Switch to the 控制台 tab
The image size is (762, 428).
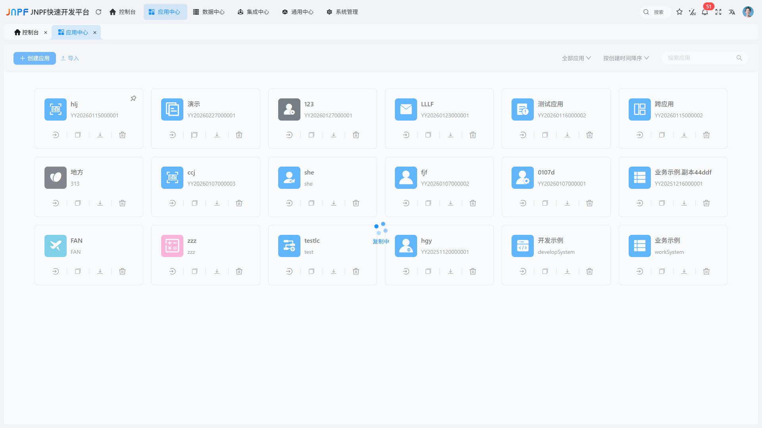pos(27,33)
